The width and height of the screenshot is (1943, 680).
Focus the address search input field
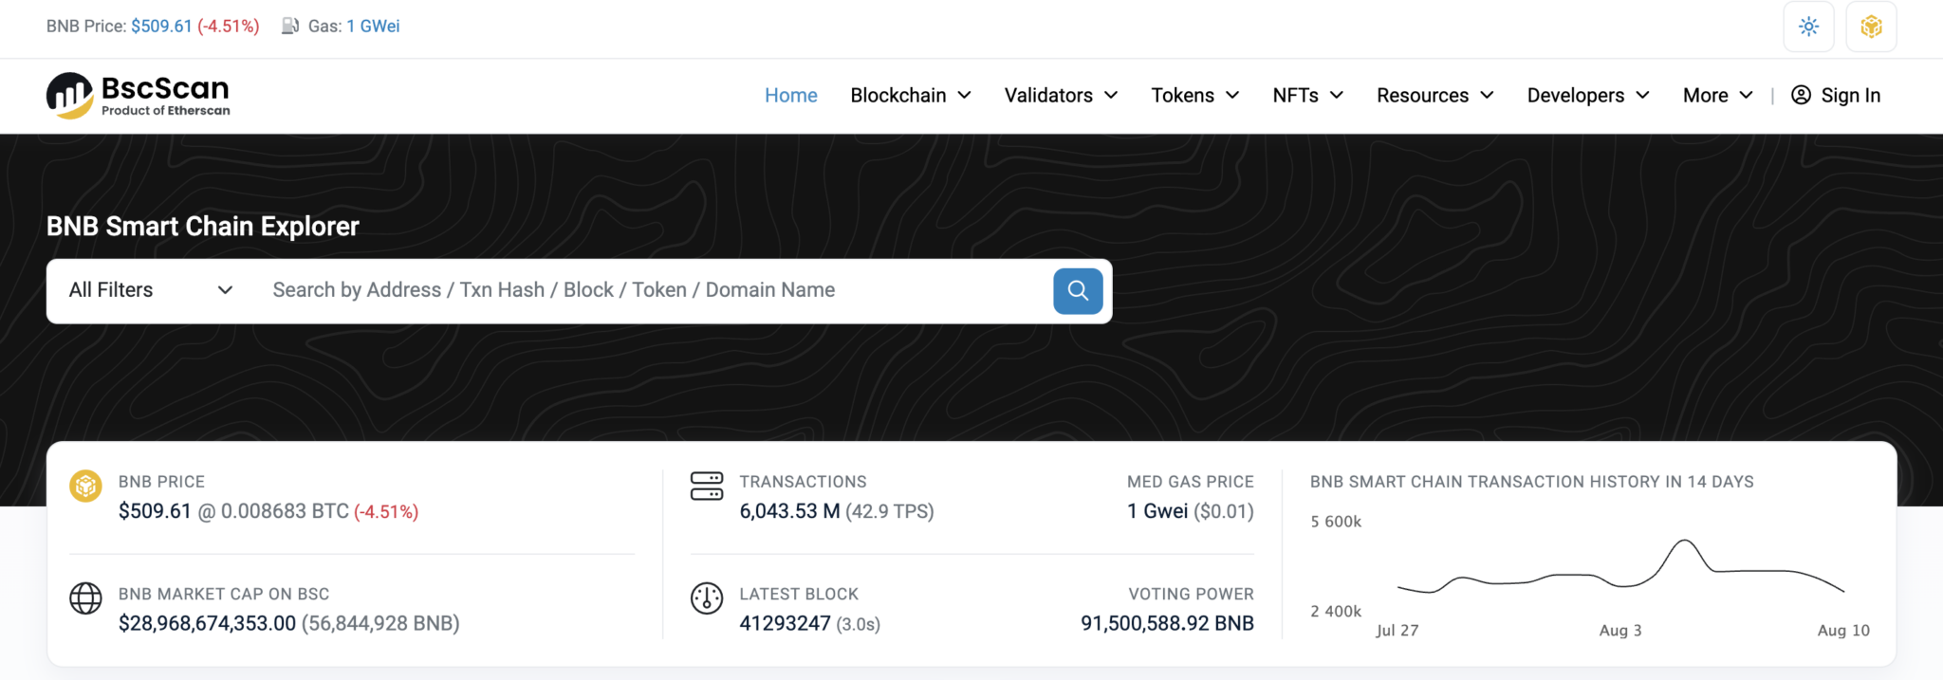click(x=655, y=290)
